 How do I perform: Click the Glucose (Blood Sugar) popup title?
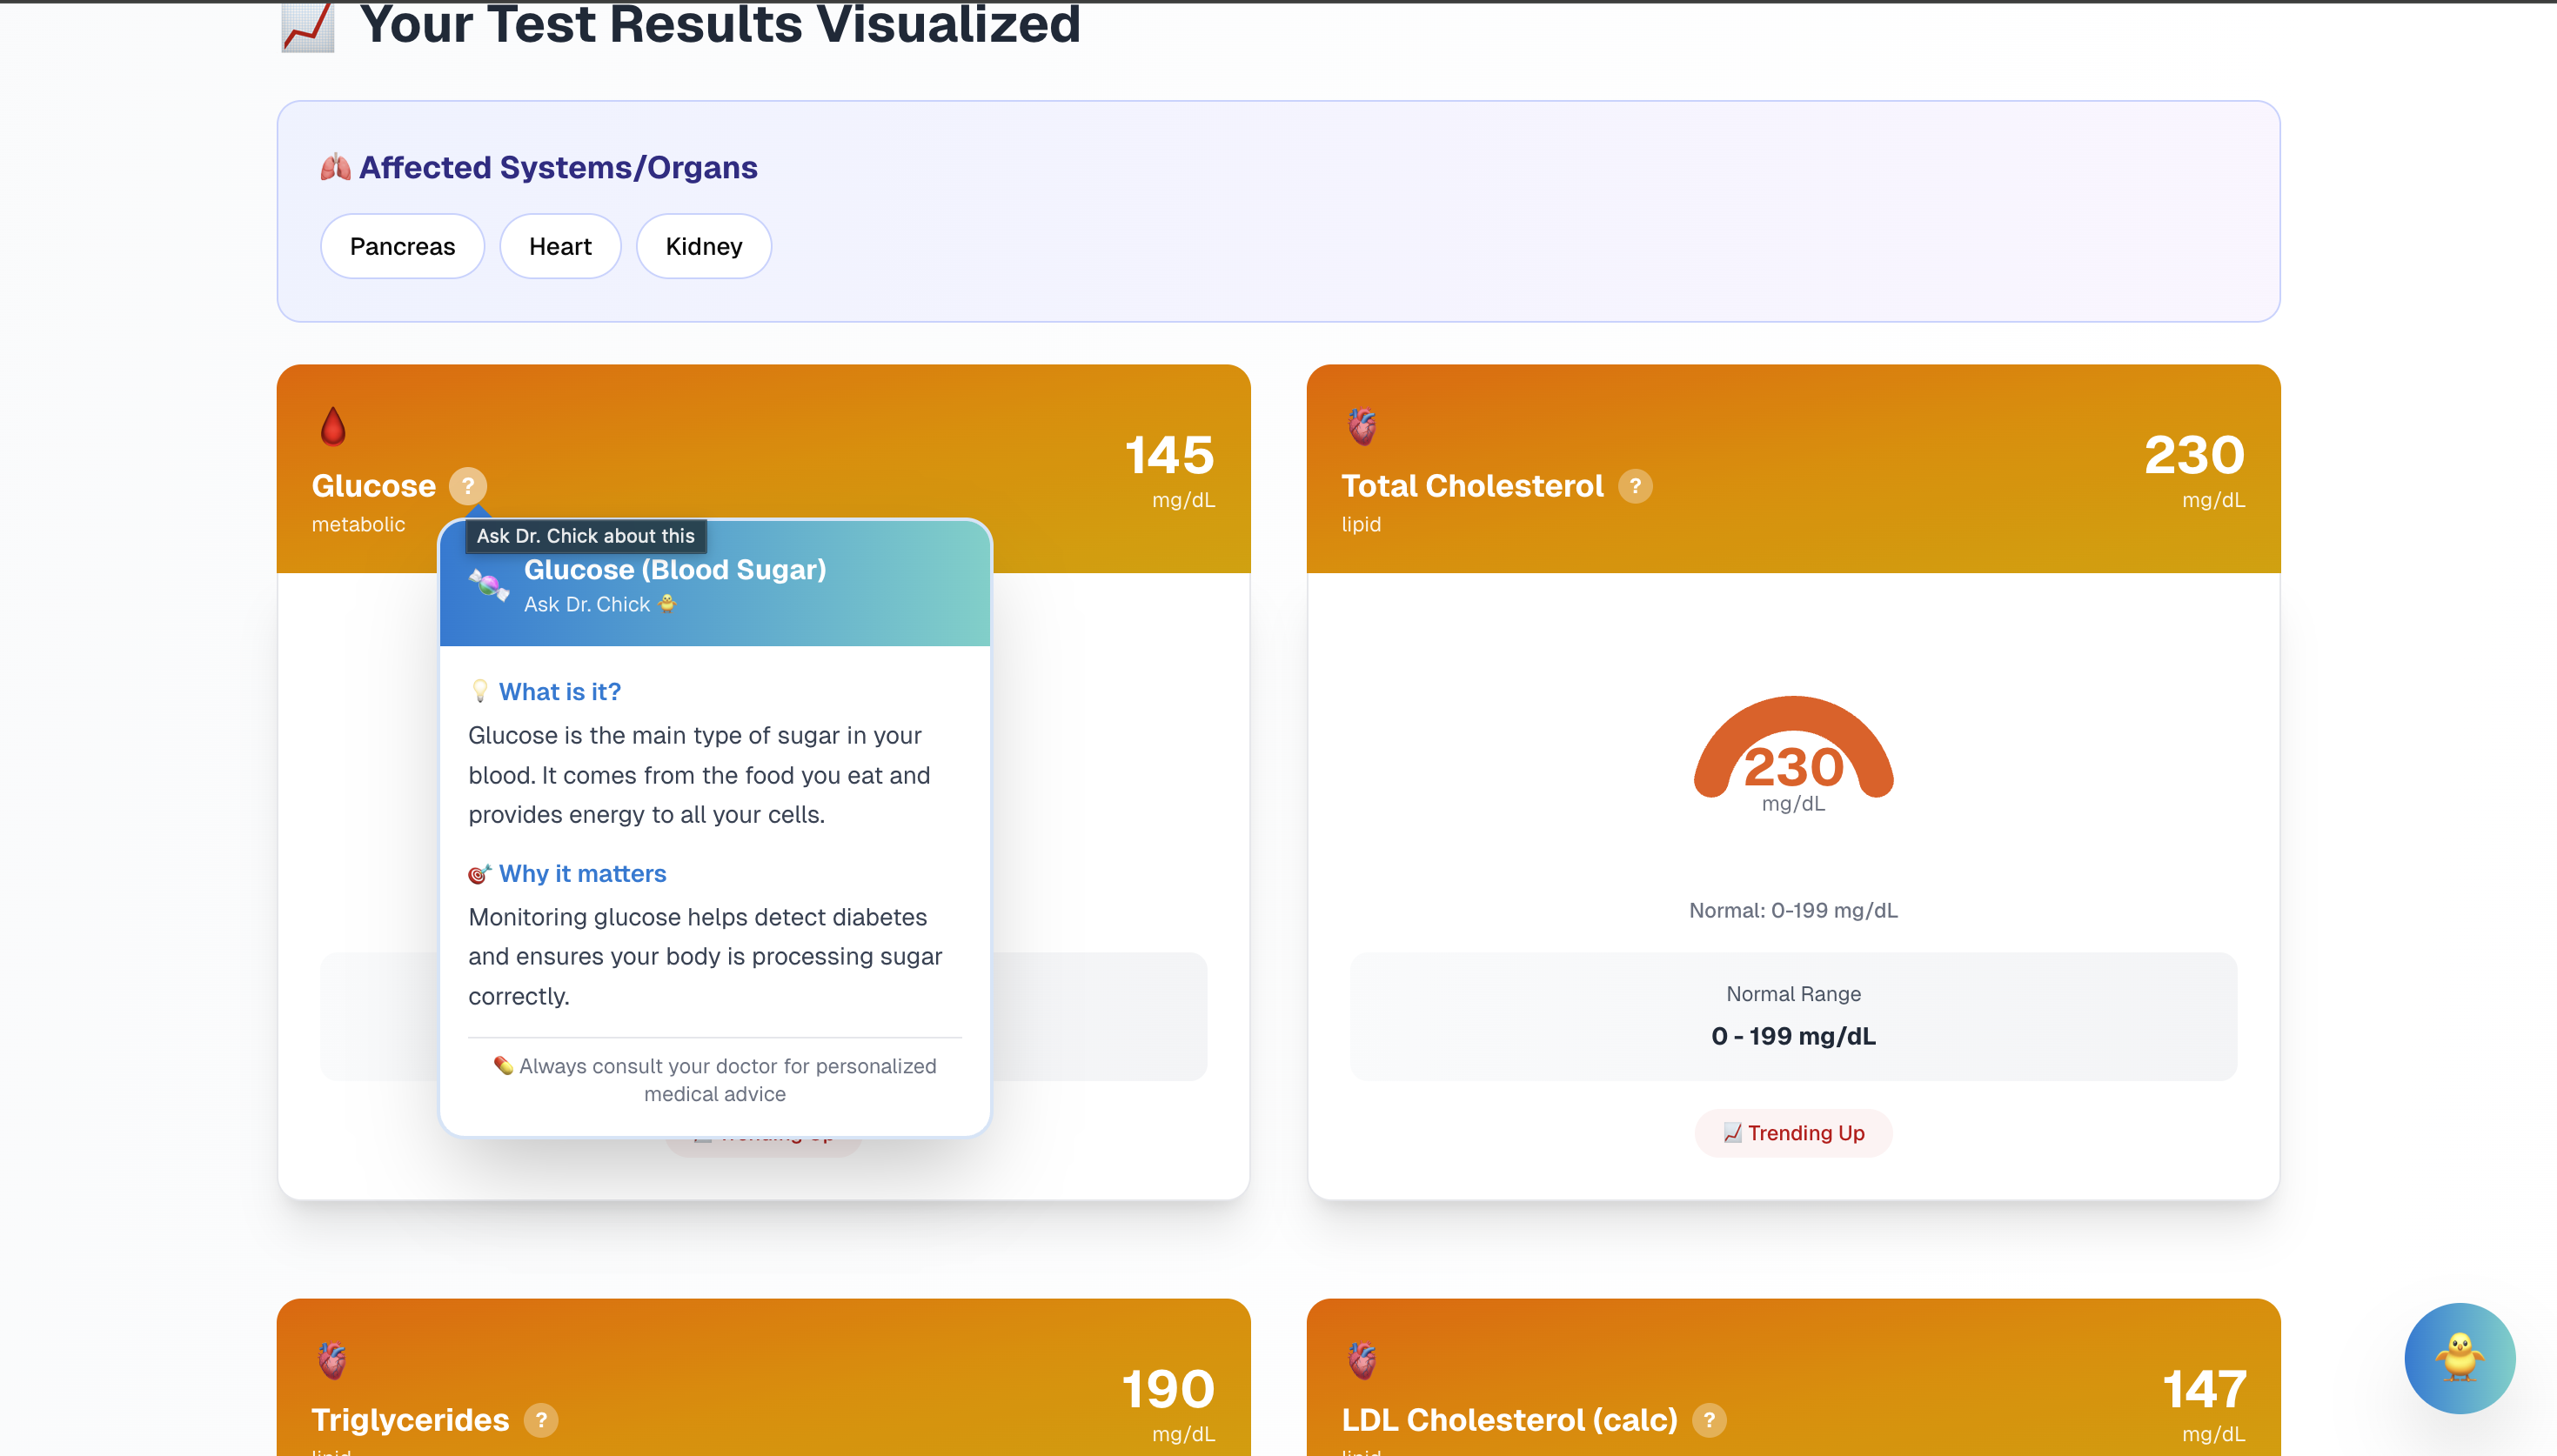(x=675, y=570)
